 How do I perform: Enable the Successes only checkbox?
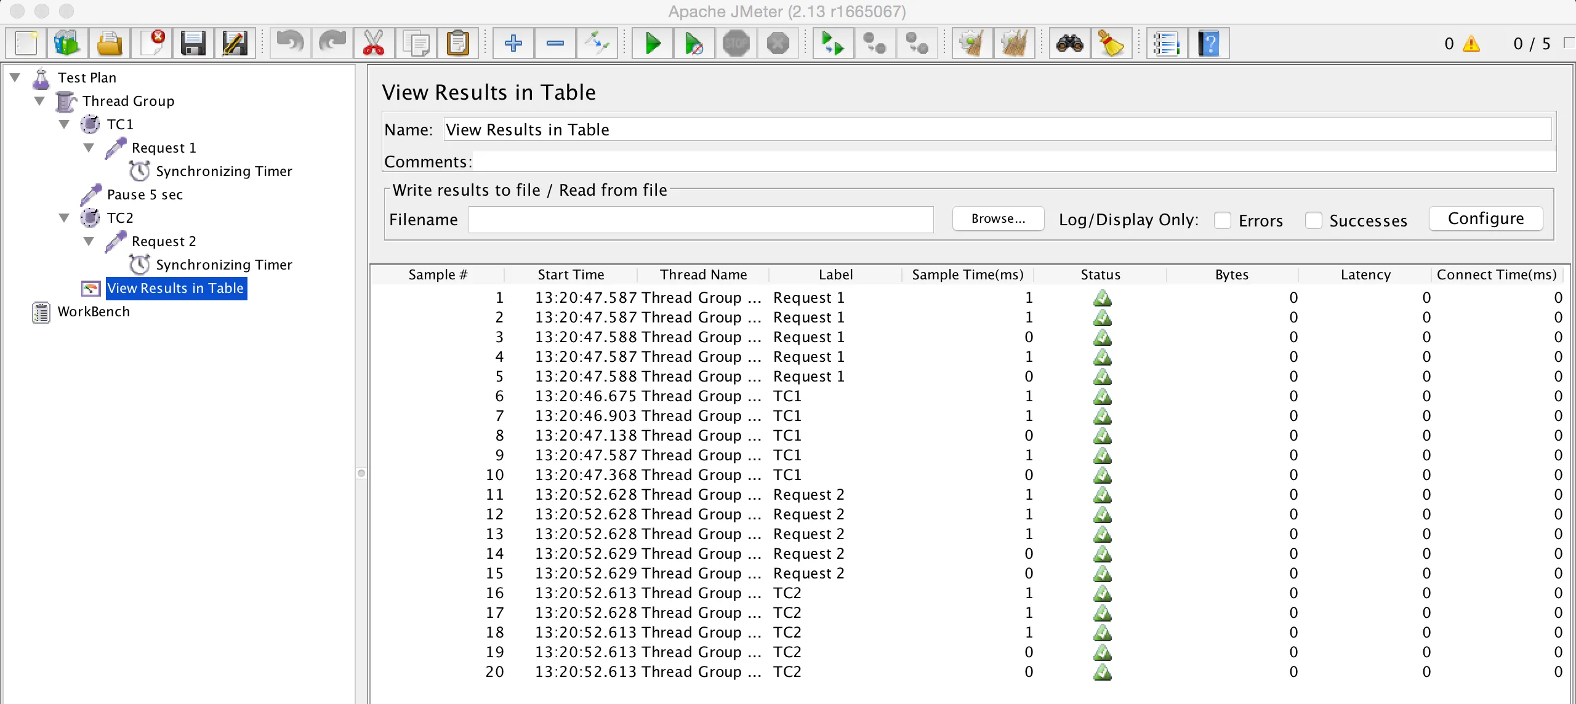1314,220
